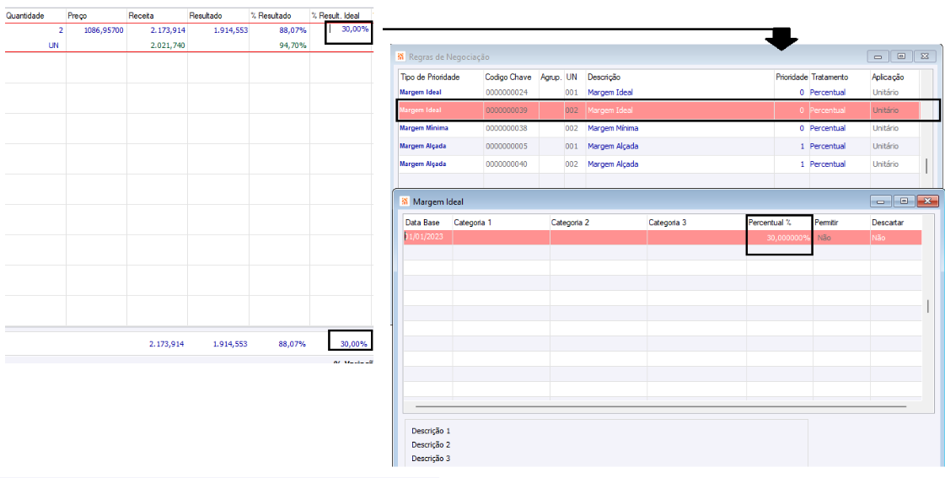Viewport: 945px width, 478px height.
Task: Click the total Resultado 1.914,553 in footer
Action: [x=229, y=344]
